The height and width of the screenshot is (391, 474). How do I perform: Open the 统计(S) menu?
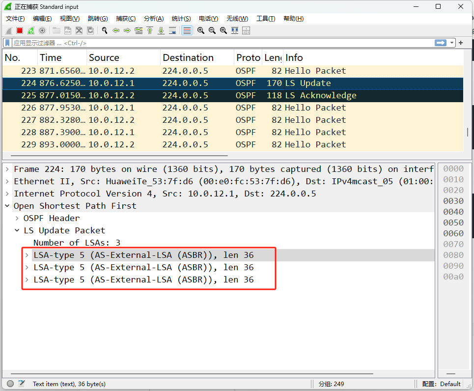click(x=181, y=18)
